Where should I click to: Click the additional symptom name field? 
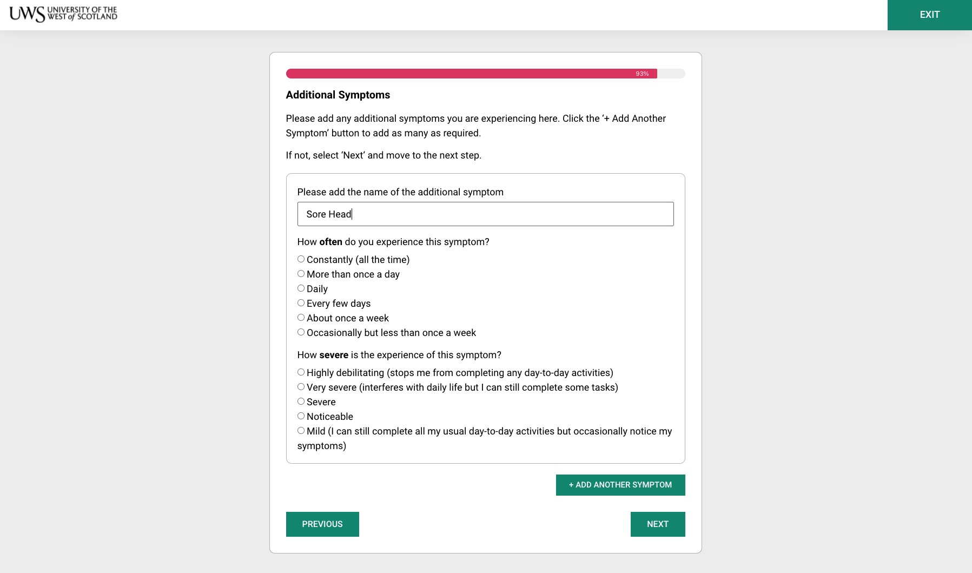coord(485,214)
